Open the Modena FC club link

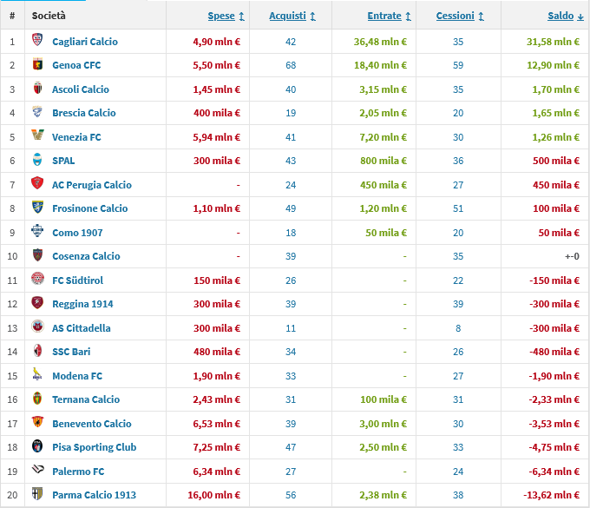click(x=77, y=376)
